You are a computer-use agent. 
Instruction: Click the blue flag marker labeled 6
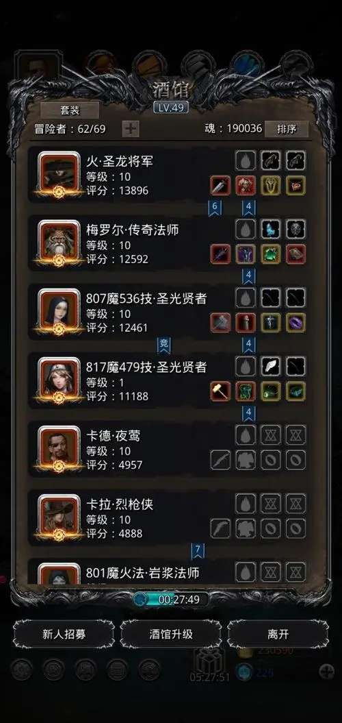215,208
